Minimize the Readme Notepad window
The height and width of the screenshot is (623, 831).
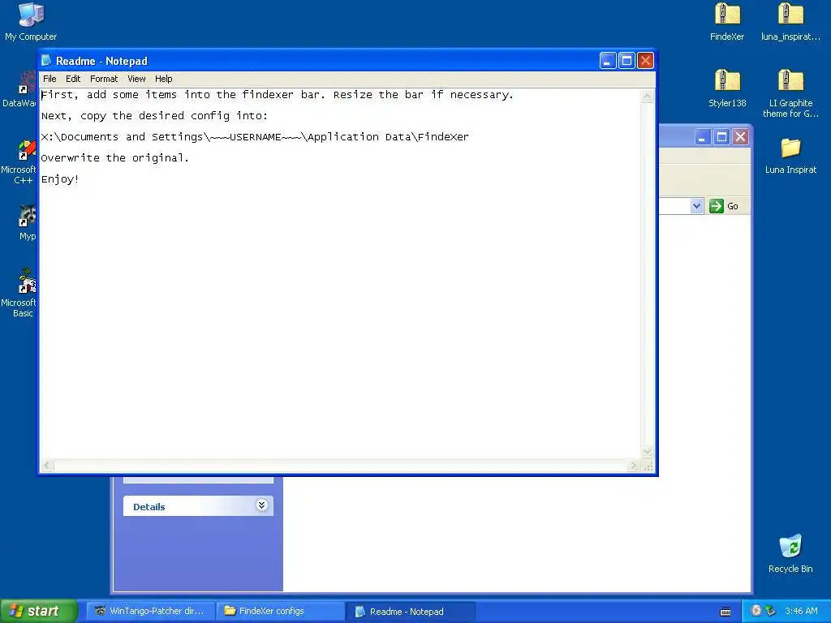click(607, 60)
